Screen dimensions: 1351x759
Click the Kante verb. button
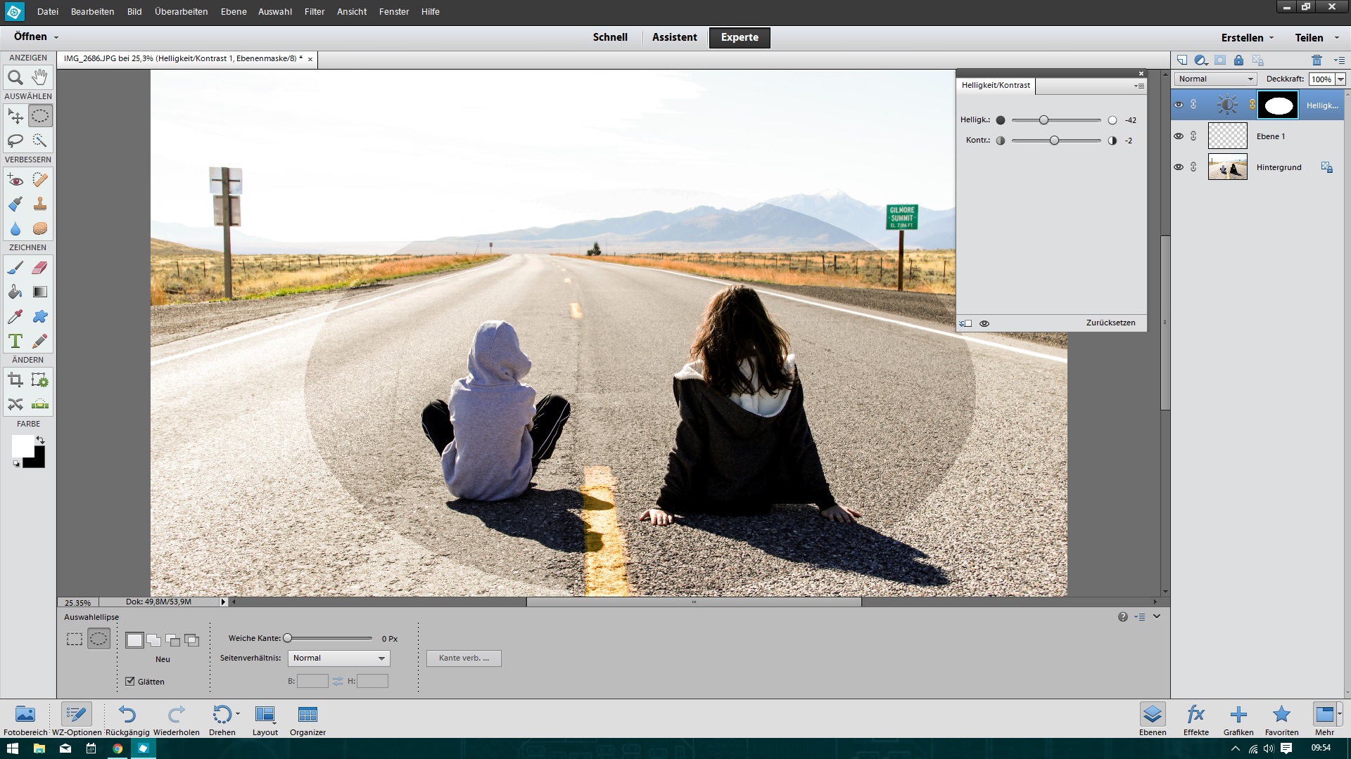[x=464, y=659]
